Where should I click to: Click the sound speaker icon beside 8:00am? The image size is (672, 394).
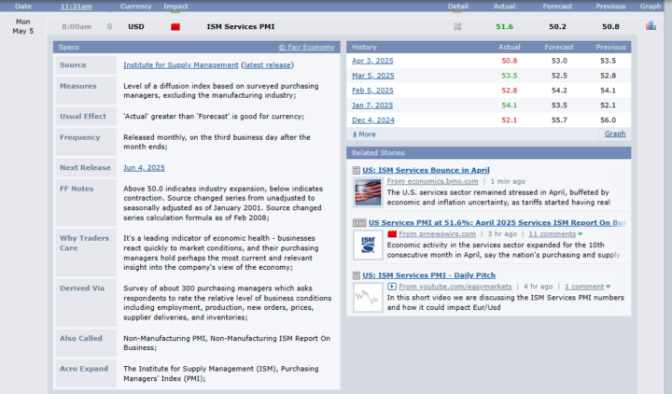[x=109, y=26]
